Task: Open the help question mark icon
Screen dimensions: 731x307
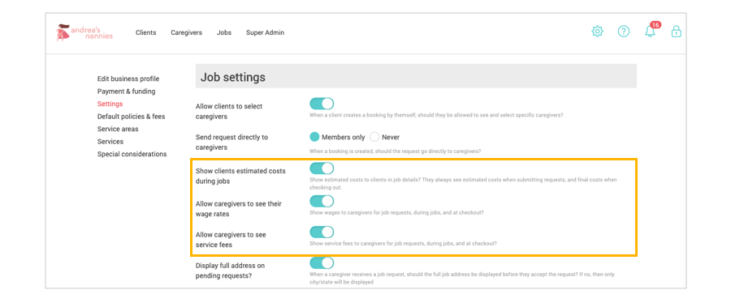Action: click(623, 32)
